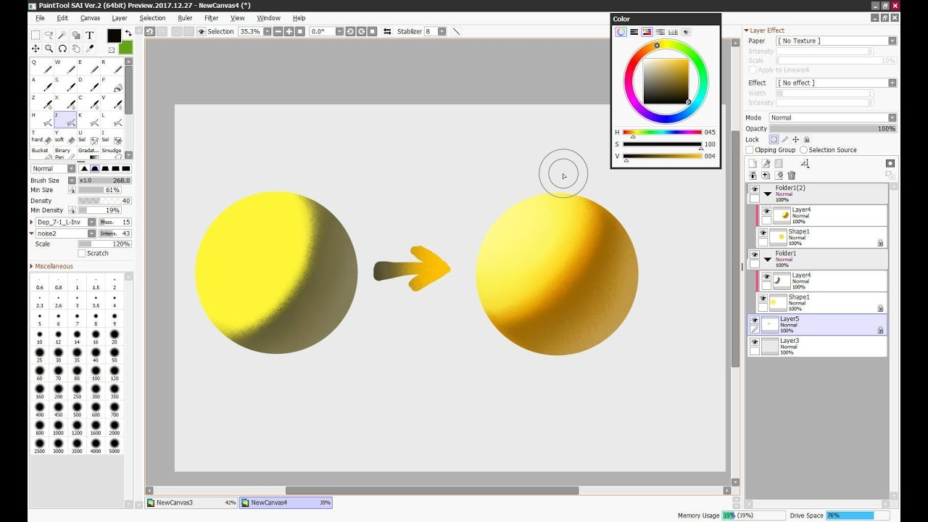The height and width of the screenshot is (522, 928).
Task: Show RGB sliders in the Color panel
Action: (634, 32)
